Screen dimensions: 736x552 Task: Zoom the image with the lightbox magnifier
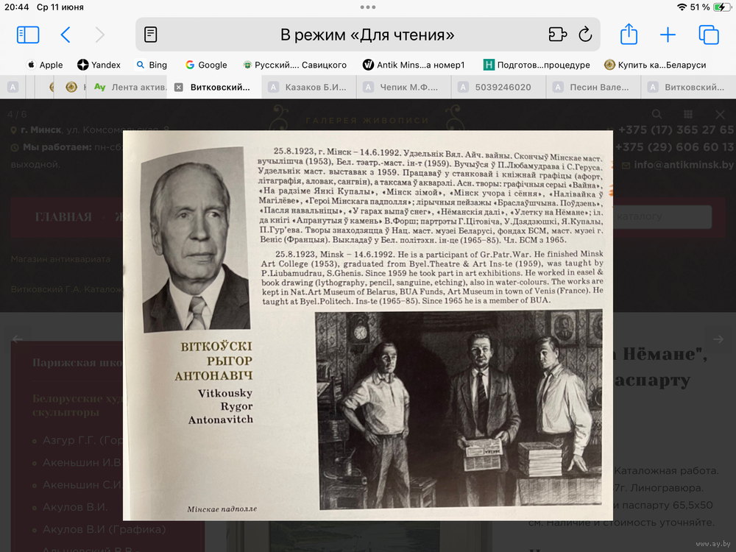(x=657, y=114)
